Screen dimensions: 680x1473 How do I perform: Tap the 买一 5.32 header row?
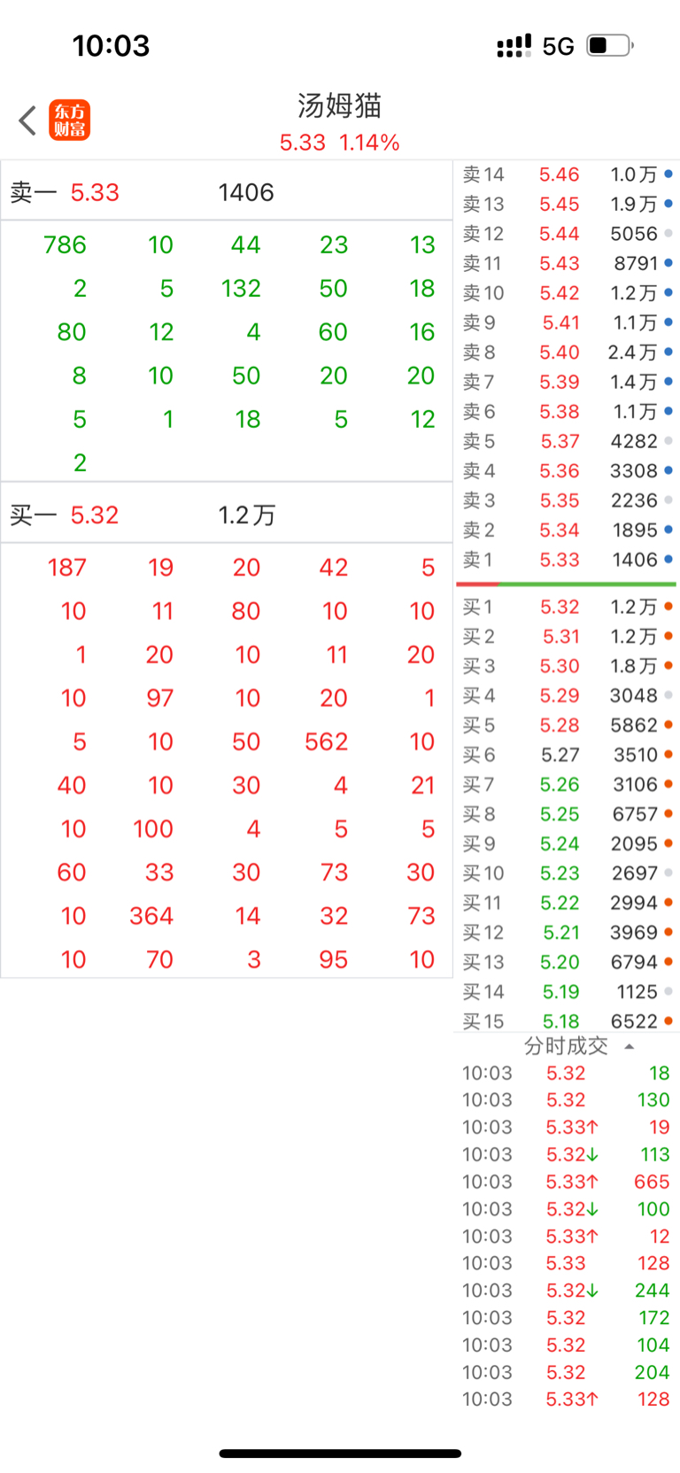point(227,515)
